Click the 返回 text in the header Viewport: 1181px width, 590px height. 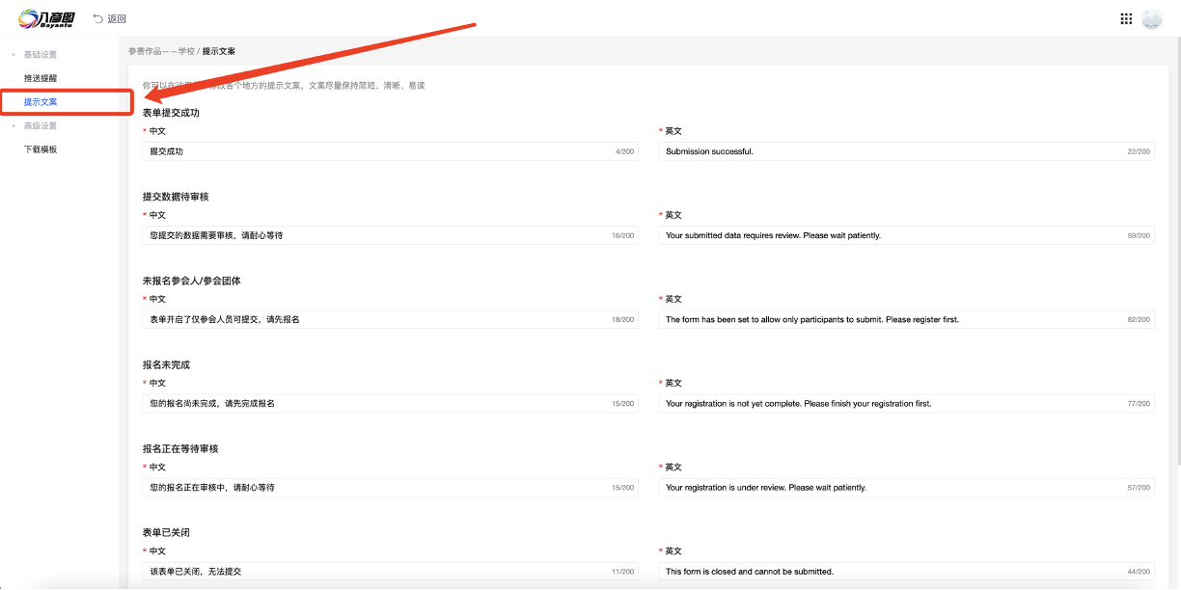point(117,18)
